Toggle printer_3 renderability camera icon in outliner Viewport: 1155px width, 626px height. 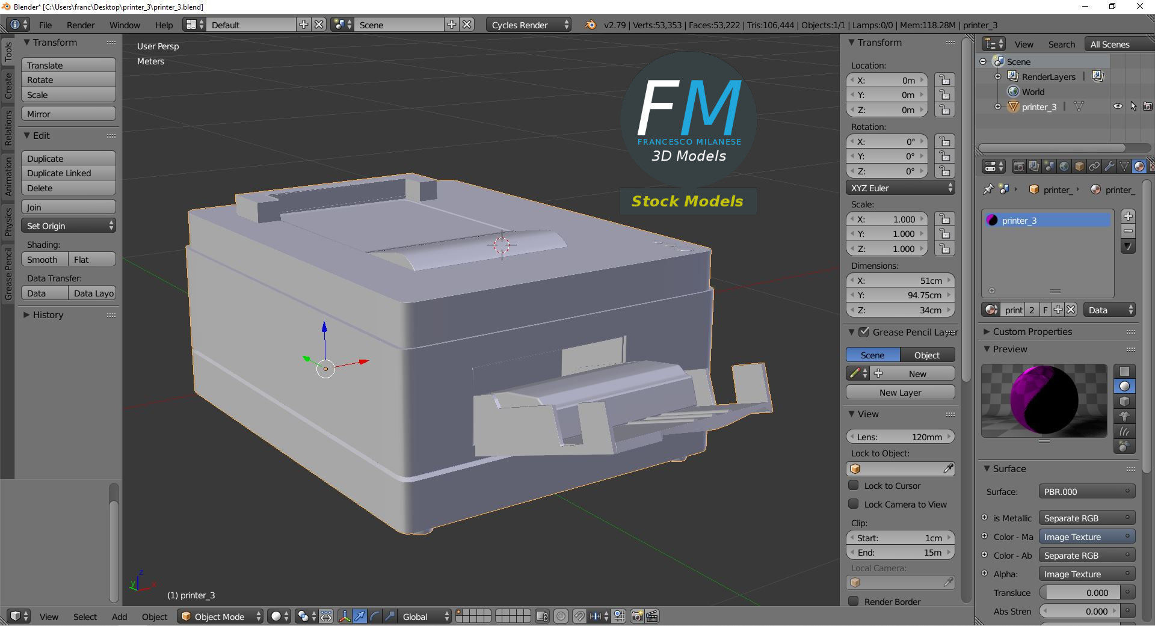pos(1148,106)
